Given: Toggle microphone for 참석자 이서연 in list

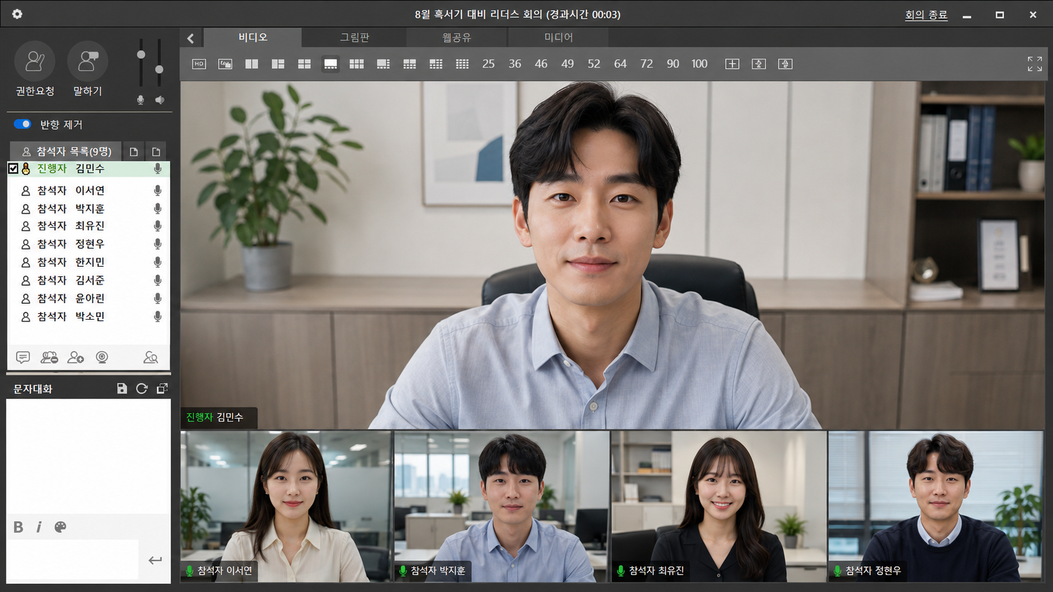Looking at the screenshot, I should pos(157,190).
